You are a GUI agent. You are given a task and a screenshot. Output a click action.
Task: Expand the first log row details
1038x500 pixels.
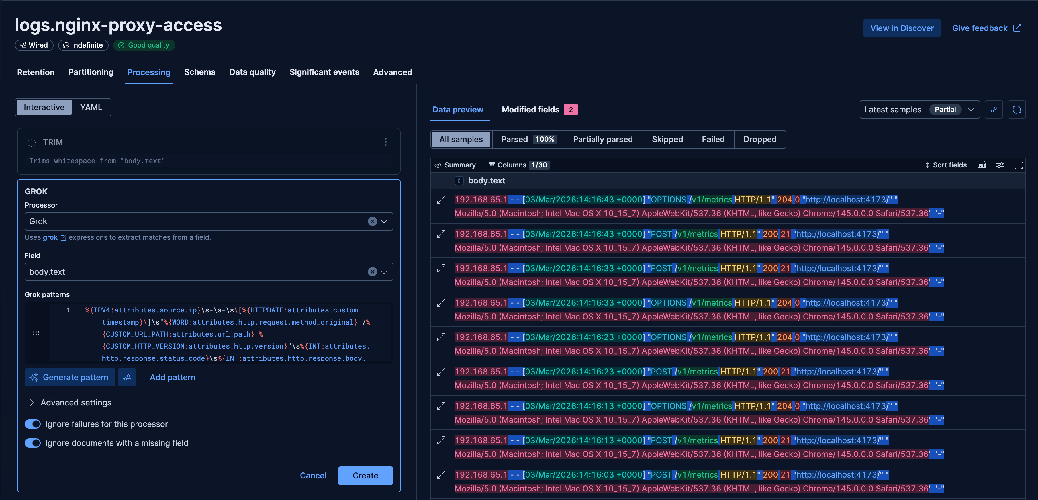[x=441, y=200]
